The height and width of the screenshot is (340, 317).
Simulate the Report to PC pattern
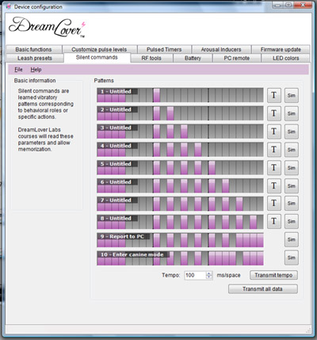coord(292,239)
